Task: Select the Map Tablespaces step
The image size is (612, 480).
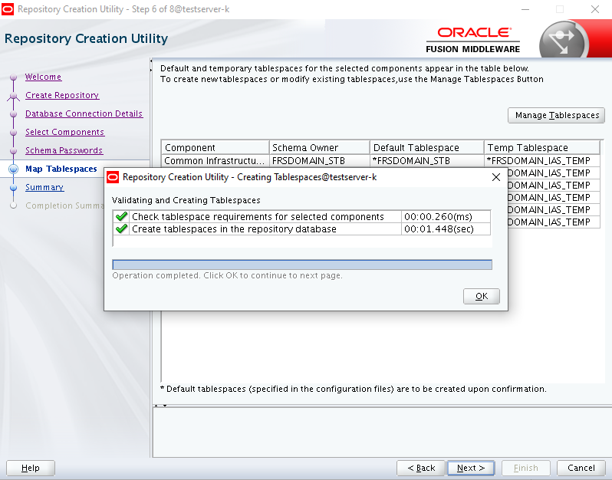Action: [x=61, y=169]
